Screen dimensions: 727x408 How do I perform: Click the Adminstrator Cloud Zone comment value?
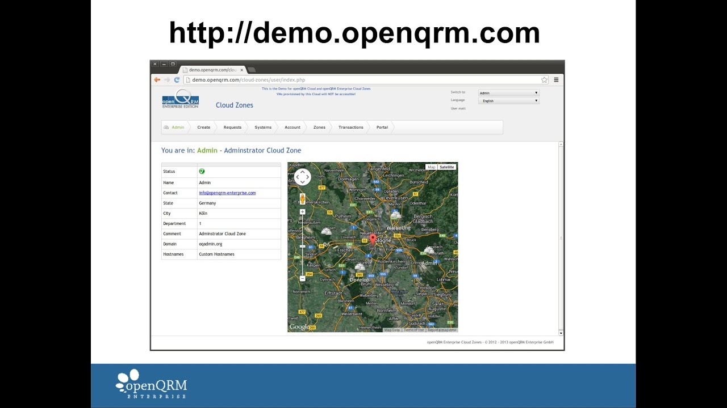(222, 234)
